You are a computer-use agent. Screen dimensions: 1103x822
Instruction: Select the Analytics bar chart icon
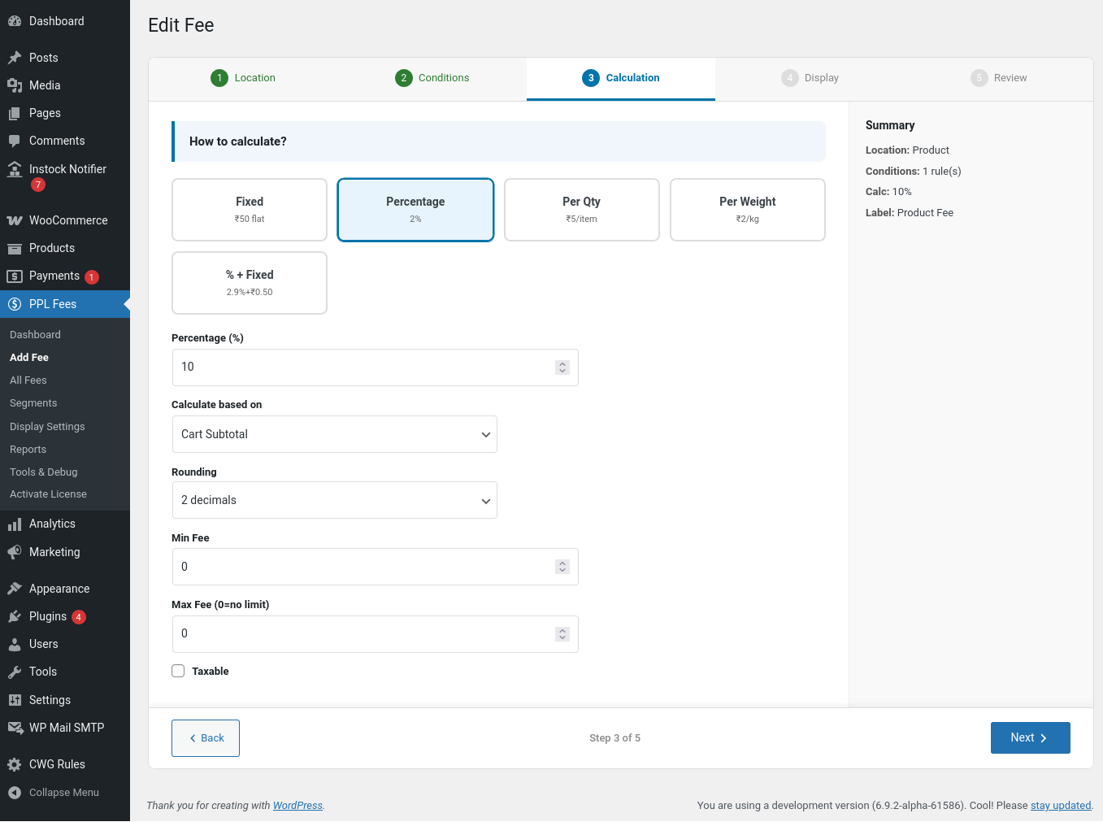pos(15,524)
